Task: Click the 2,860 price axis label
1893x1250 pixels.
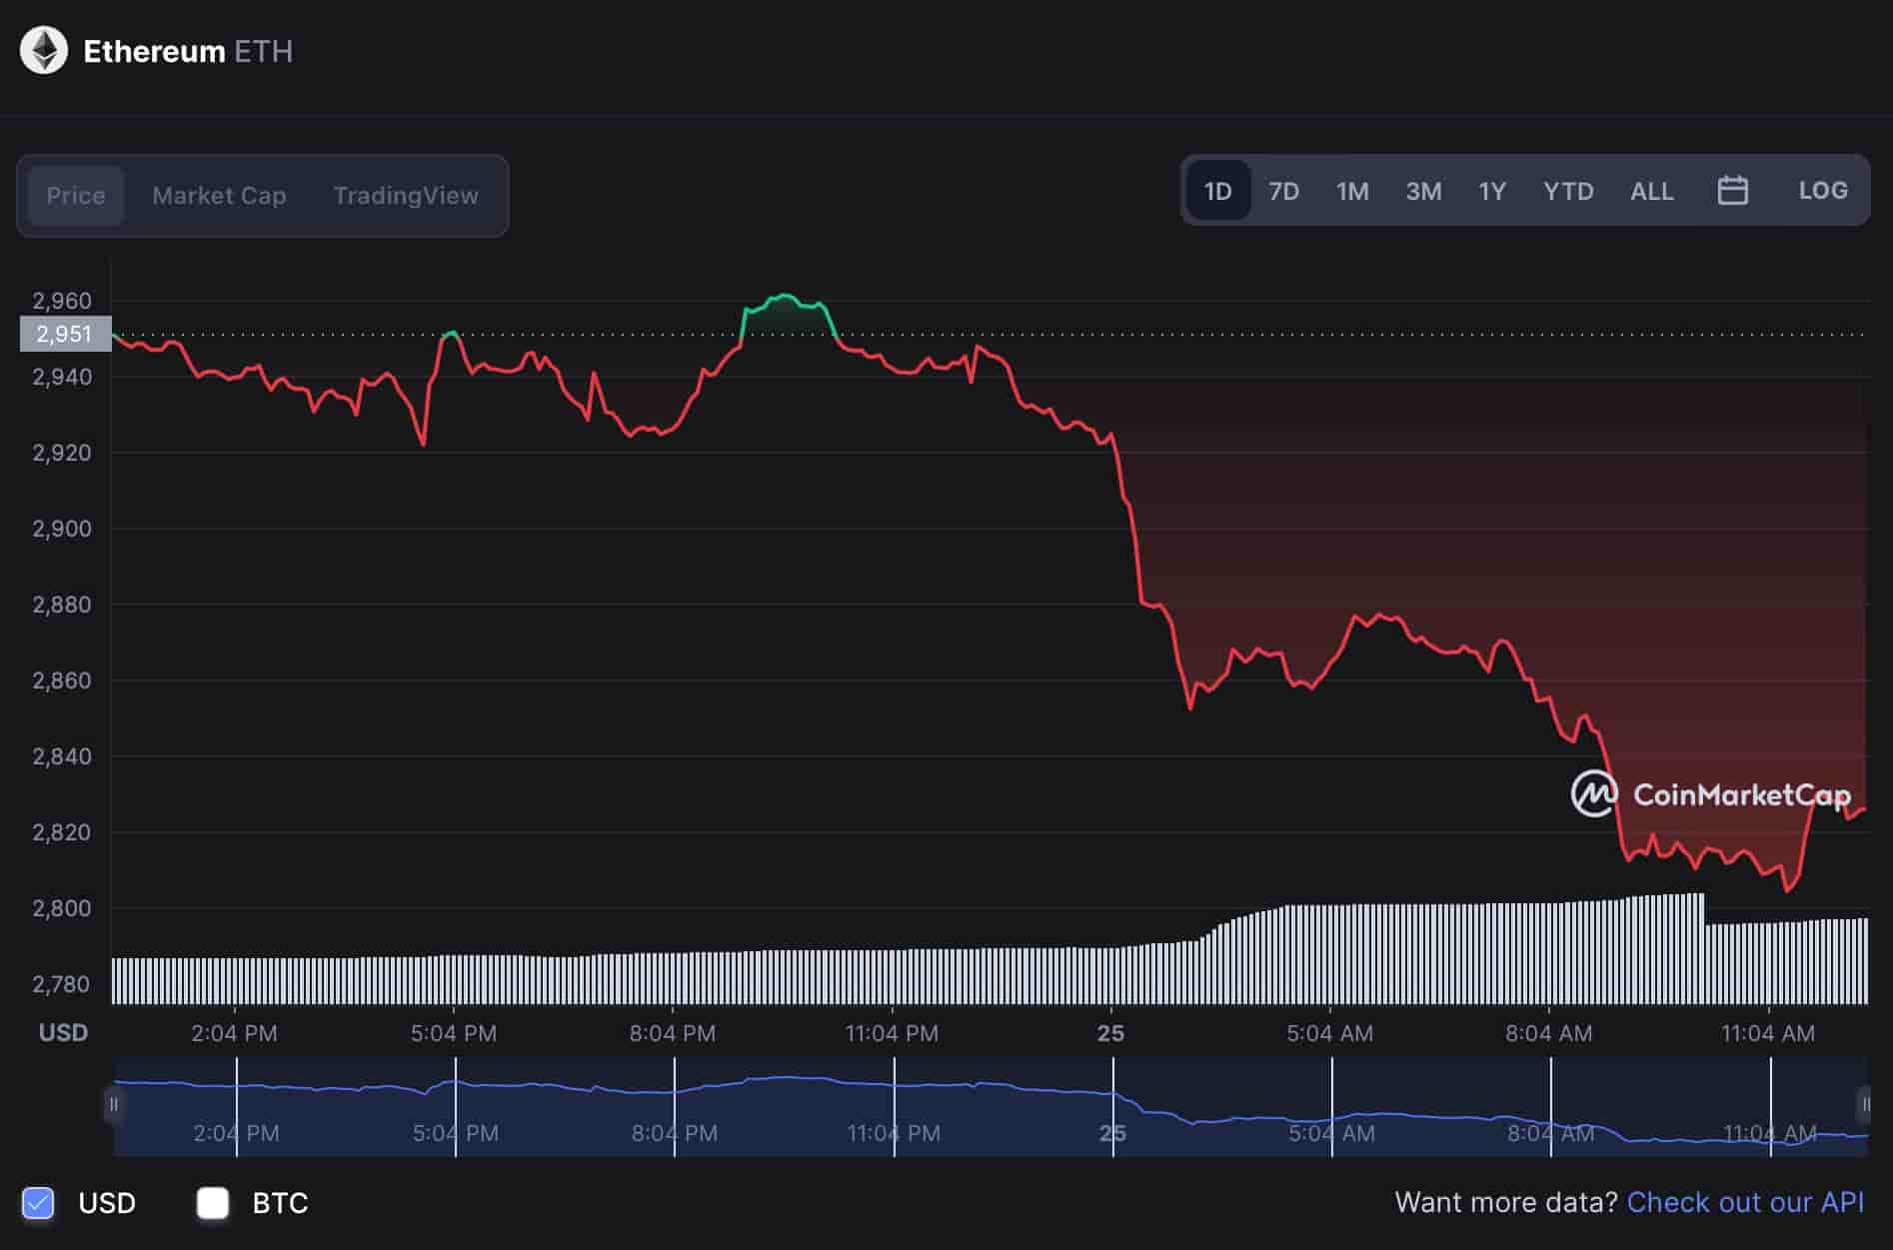Action: pyautogui.click(x=62, y=680)
